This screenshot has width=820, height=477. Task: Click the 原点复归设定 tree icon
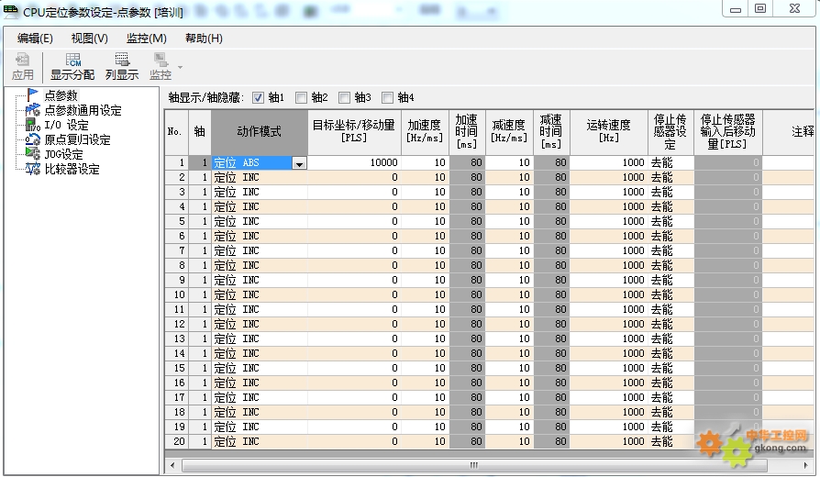click(33, 139)
